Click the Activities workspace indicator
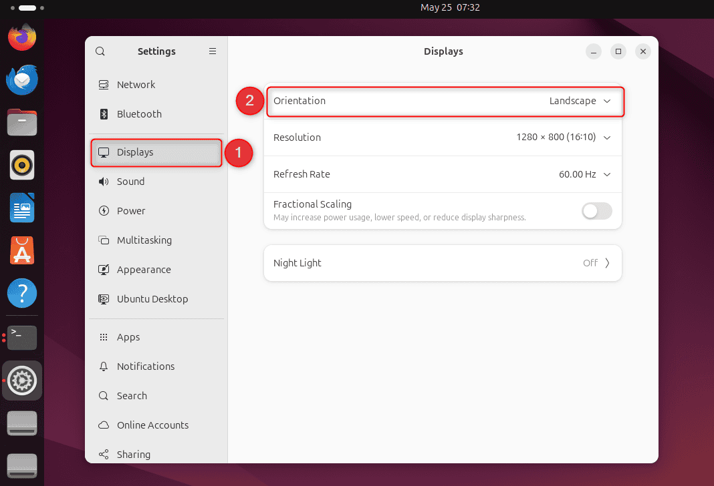Viewport: 714px width, 486px height. click(x=27, y=8)
